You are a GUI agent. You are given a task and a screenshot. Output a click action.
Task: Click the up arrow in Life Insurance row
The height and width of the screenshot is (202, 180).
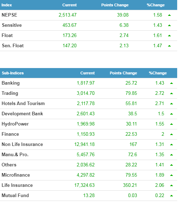tap(172, 185)
